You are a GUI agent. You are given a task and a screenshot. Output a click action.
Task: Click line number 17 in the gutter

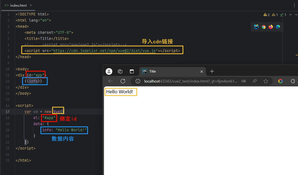point(8,112)
